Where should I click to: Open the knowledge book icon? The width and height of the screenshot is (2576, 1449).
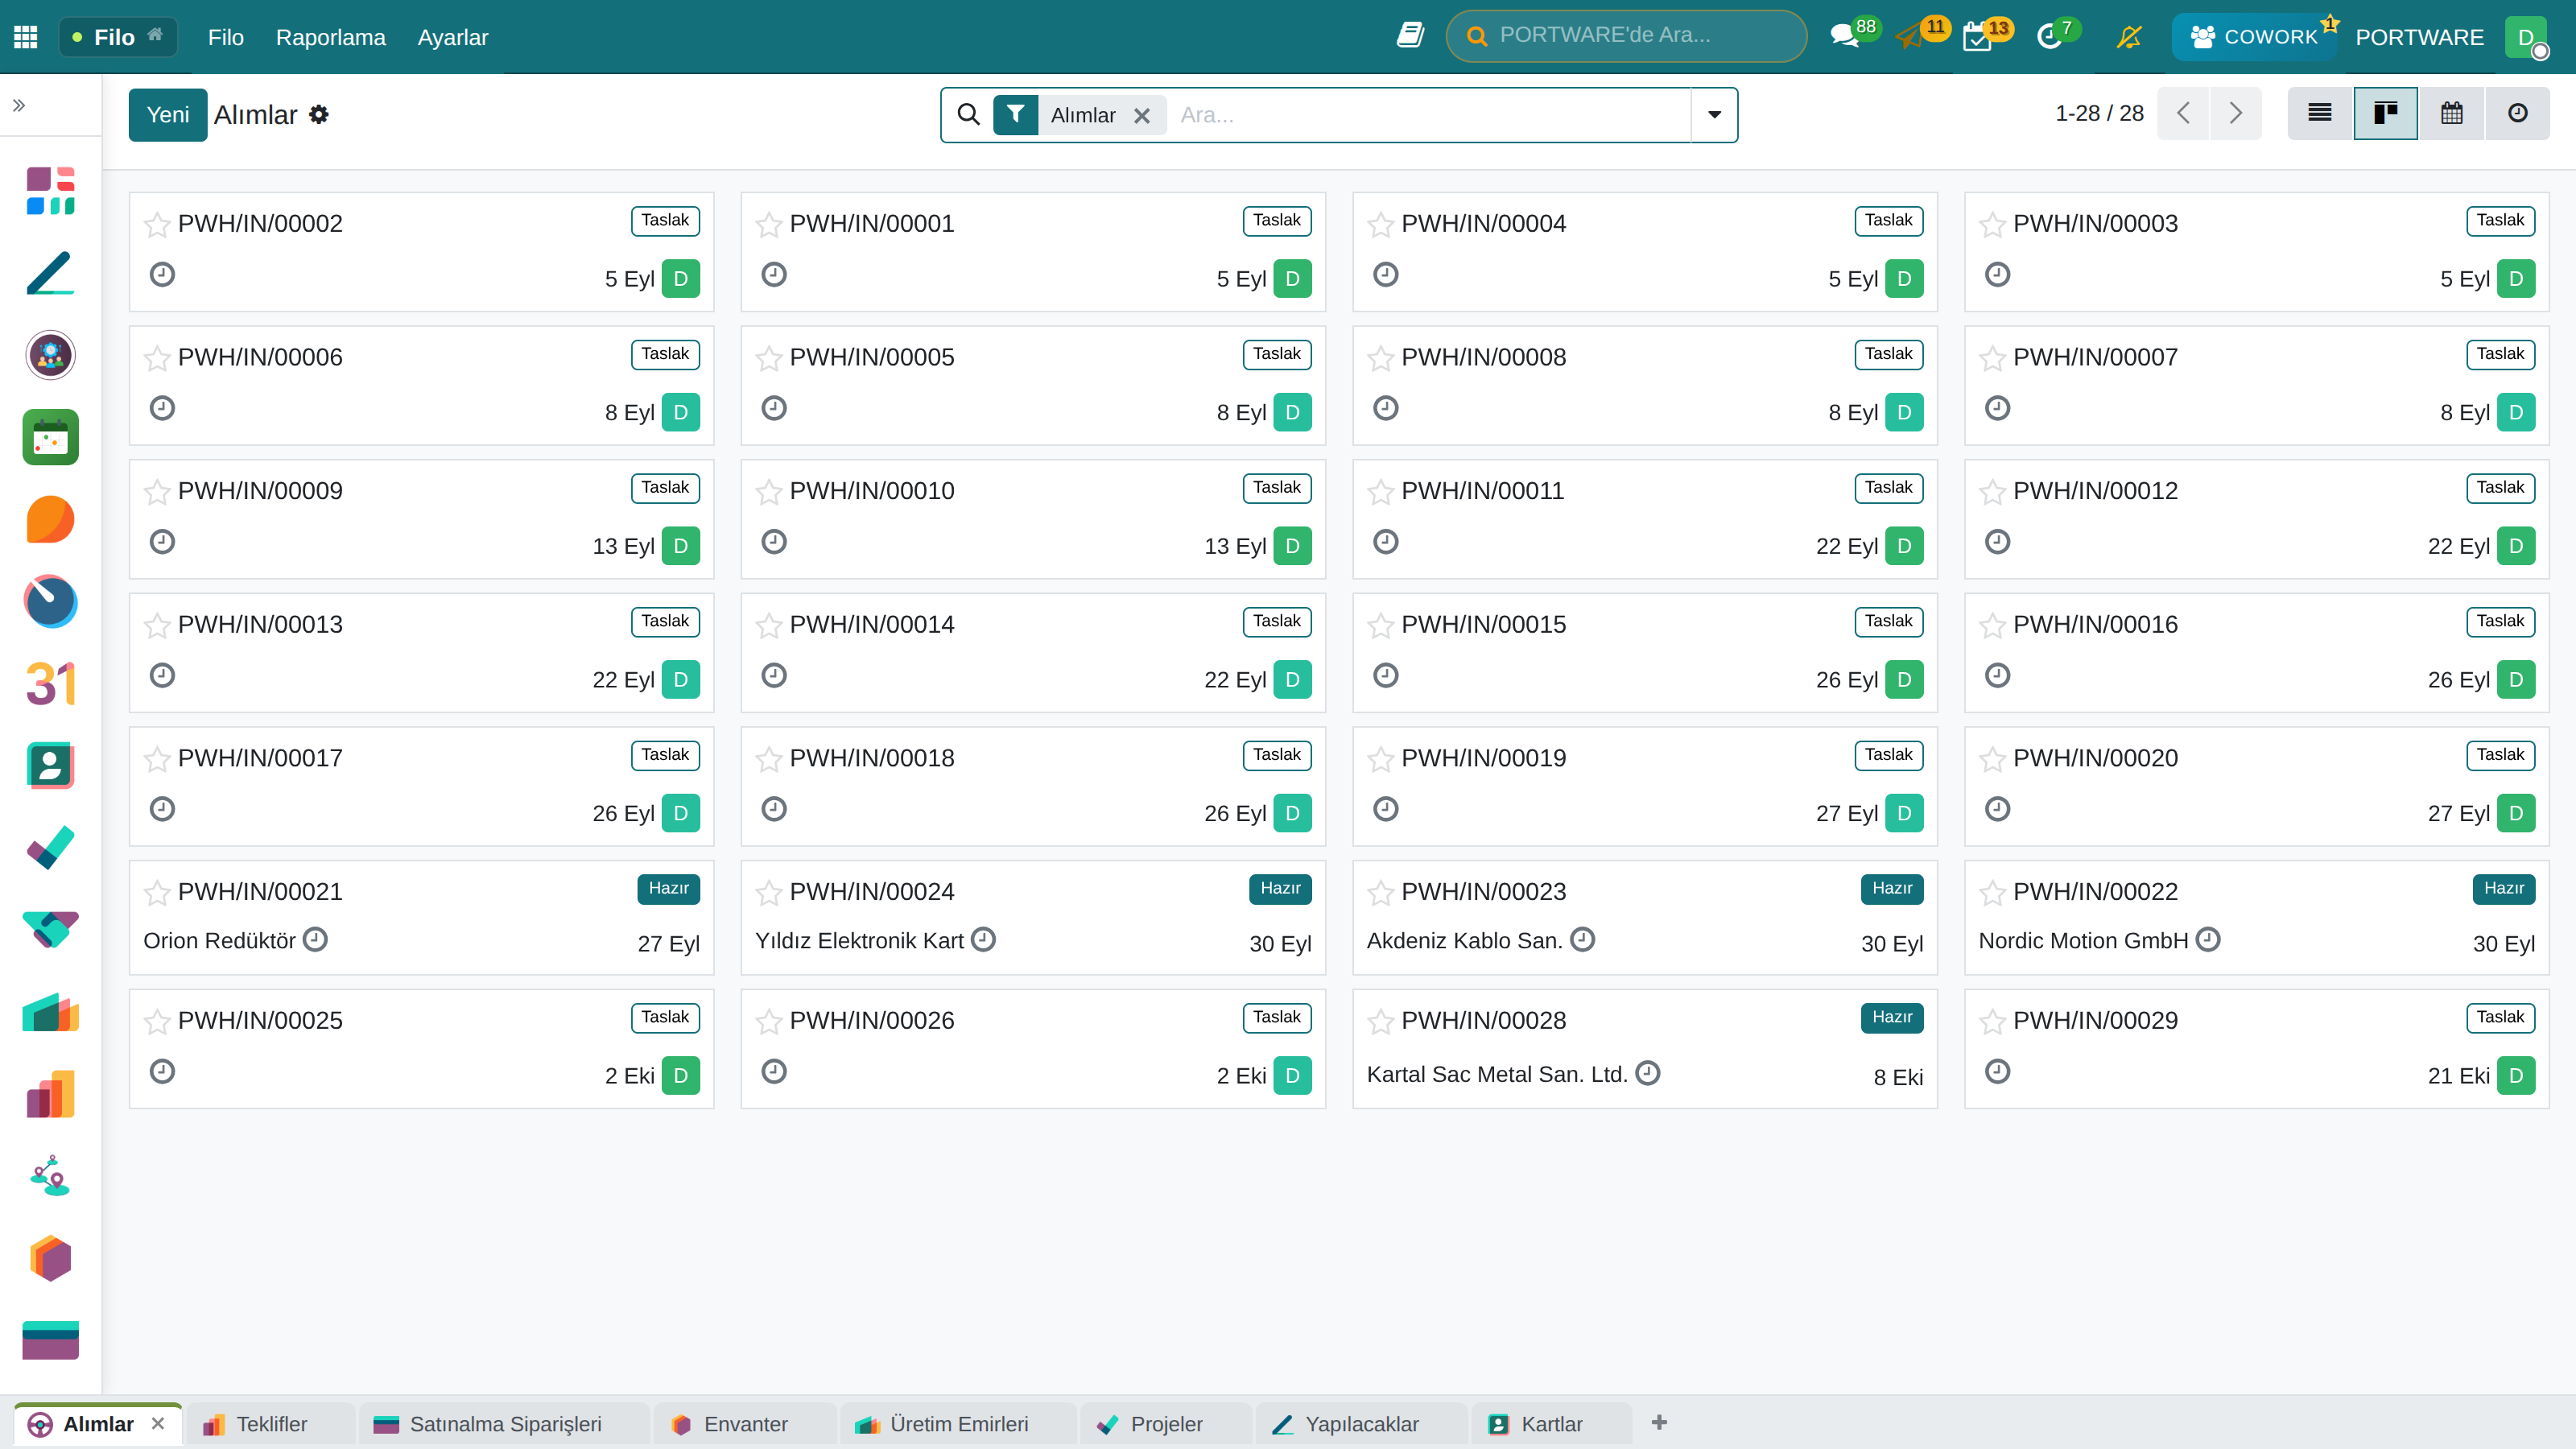[1410, 36]
